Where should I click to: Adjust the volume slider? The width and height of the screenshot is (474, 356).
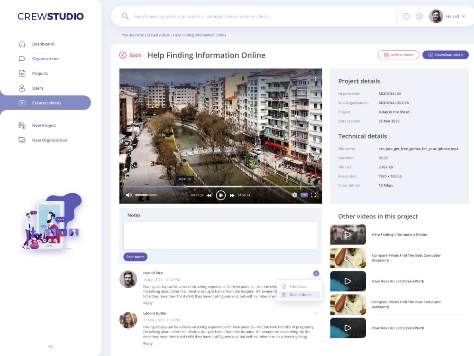click(146, 195)
